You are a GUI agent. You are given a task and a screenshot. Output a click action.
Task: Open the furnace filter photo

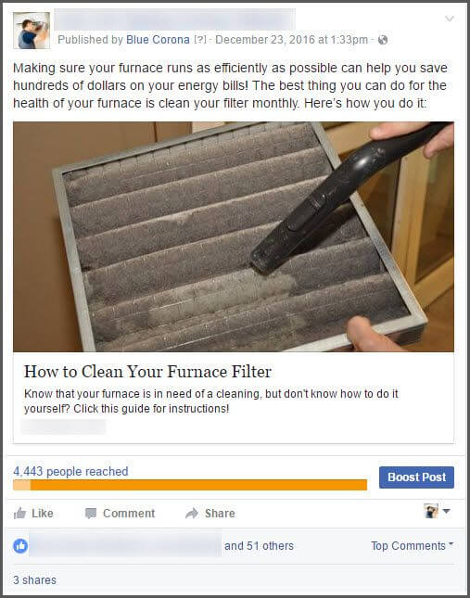tap(234, 236)
